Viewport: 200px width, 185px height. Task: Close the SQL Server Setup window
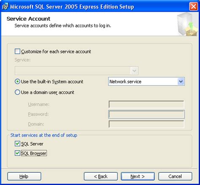[x=194, y=6]
